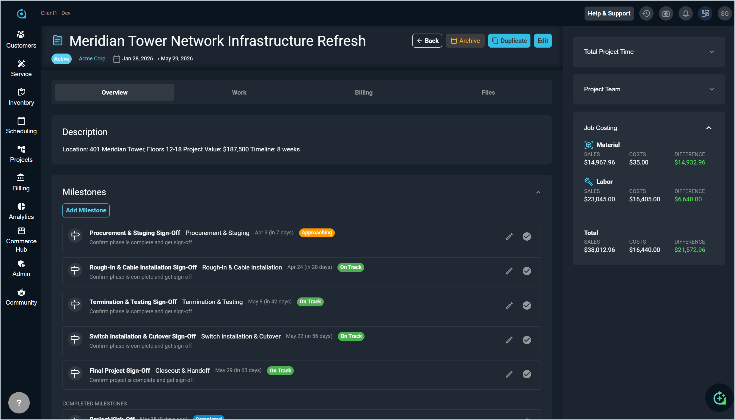Launch the AI assistant sparkle icon
735x420 pixels.
[x=720, y=398]
